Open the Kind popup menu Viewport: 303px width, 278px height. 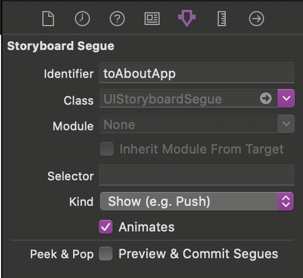197,201
